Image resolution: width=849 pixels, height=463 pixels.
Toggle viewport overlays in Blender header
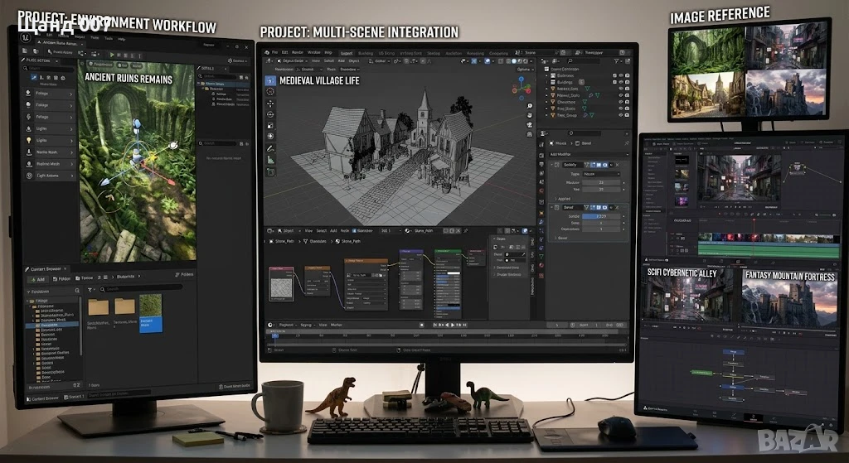487,61
